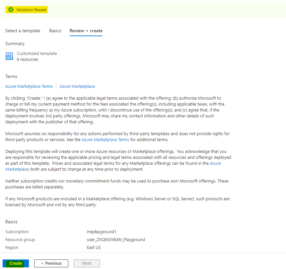Click the Customized template grid icon
Viewport: 286px width, 269px height.
(9, 56)
